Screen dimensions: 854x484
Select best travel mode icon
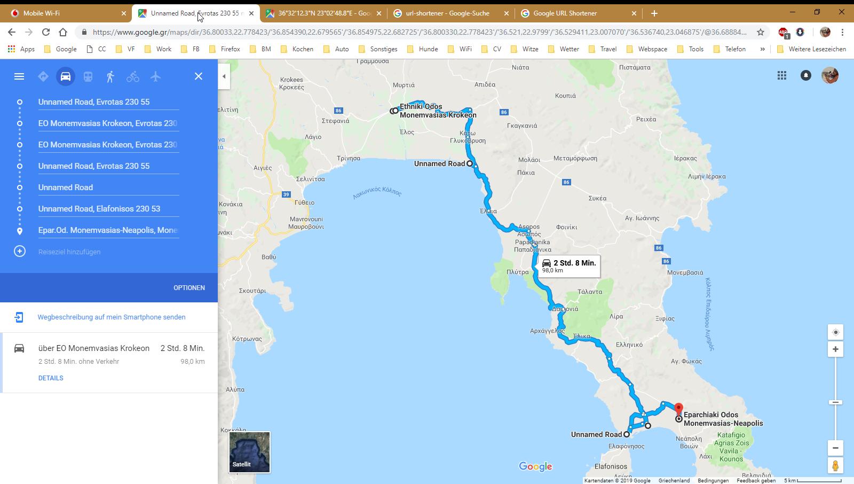(x=43, y=76)
